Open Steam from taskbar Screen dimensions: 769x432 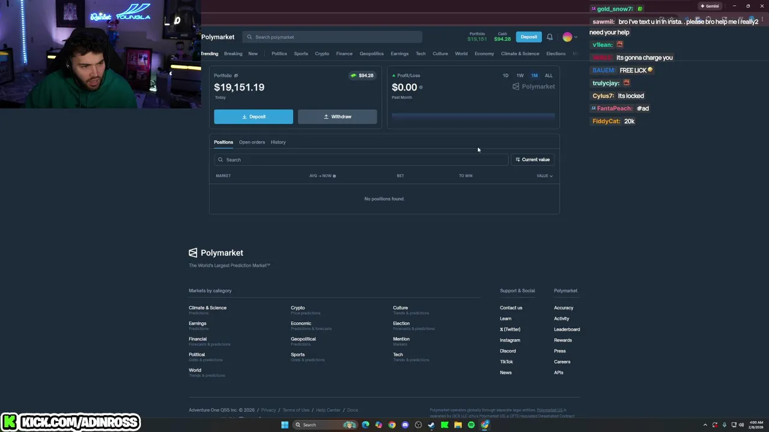431,425
